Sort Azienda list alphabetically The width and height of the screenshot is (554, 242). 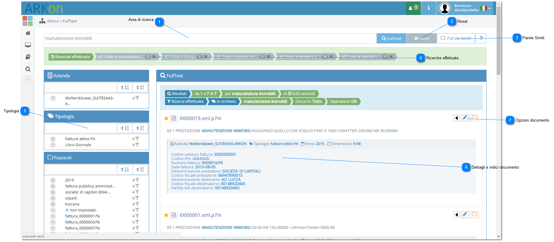125,87
